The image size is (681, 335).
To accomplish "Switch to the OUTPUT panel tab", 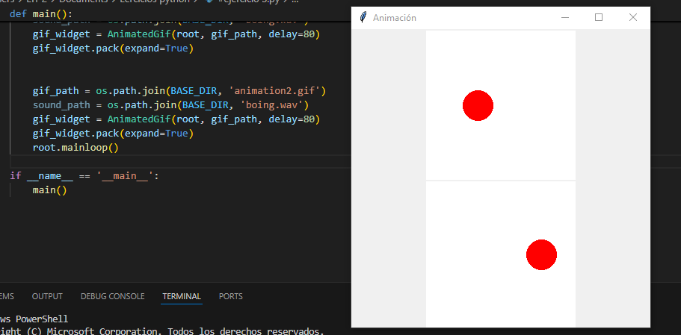I will pos(47,296).
